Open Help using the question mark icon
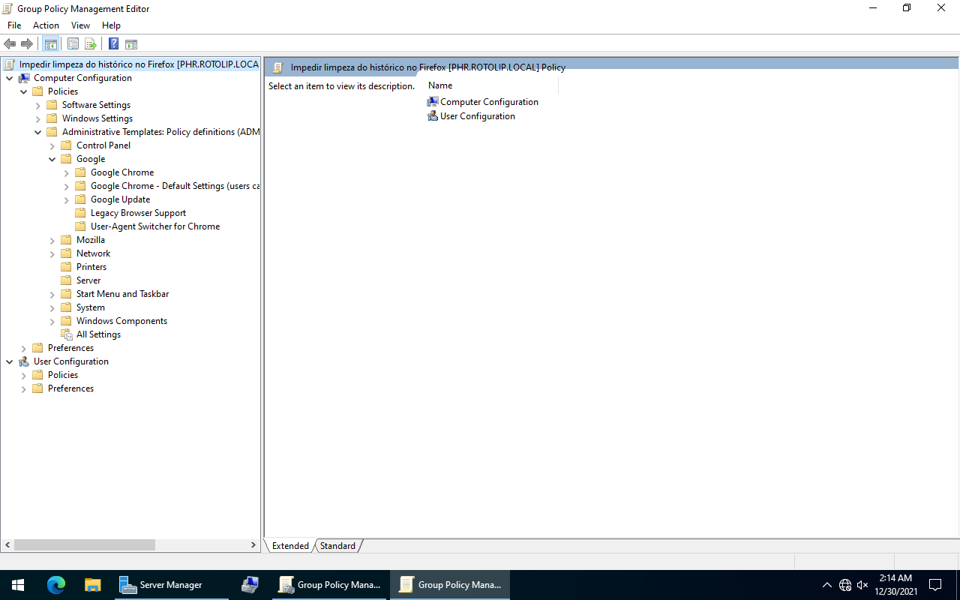960x600 pixels. [113, 43]
